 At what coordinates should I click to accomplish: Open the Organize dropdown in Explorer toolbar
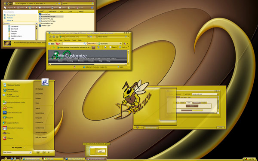(10, 8)
